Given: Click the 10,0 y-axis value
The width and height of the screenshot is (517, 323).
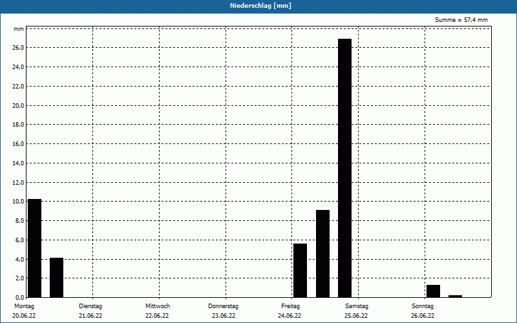Looking at the screenshot, I should click(18, 202).
